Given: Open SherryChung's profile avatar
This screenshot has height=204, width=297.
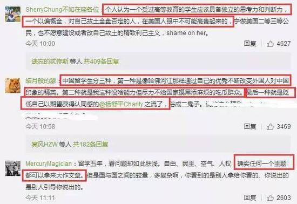Looking at the screenshot, I should tap(13, 14).
